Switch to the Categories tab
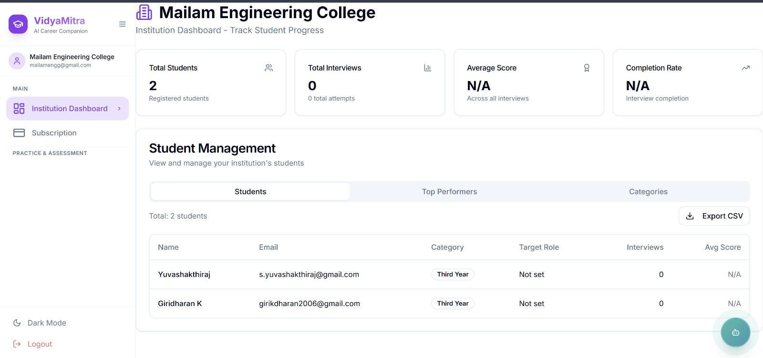 (x=648, y=192)
